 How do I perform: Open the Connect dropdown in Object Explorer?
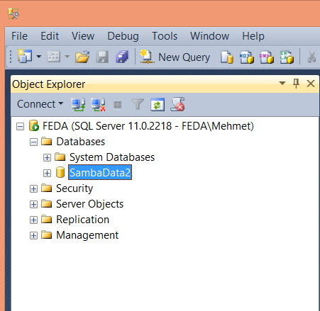[40, 104]
